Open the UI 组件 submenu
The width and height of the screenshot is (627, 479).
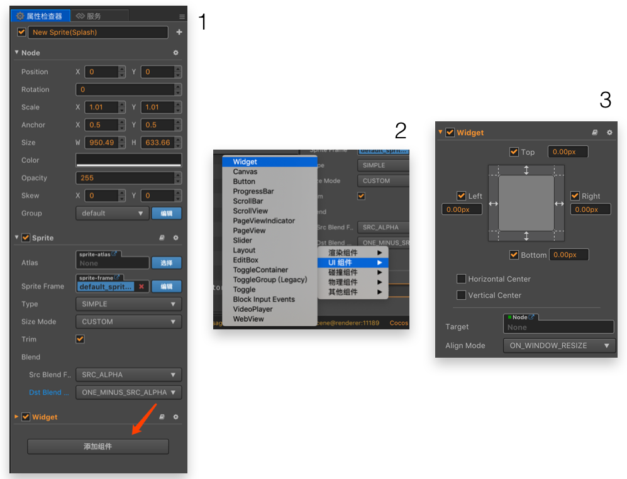(353, 262)
